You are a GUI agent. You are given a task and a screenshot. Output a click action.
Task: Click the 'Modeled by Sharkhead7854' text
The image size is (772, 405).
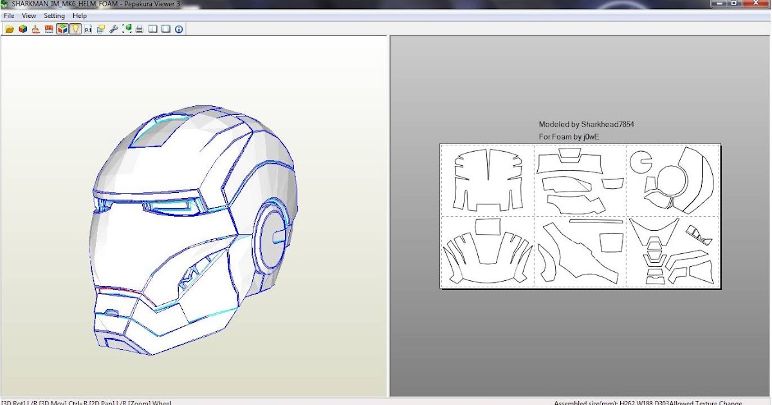tap(587, 124)
